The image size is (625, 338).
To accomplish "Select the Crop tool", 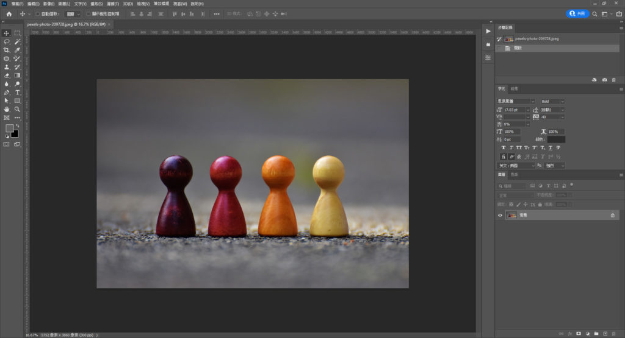I will click(7, 50).
